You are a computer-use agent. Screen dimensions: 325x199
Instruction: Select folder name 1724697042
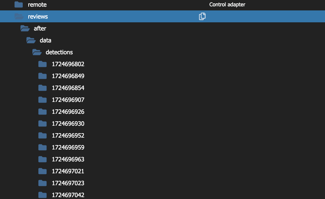(x=68, y=195)
